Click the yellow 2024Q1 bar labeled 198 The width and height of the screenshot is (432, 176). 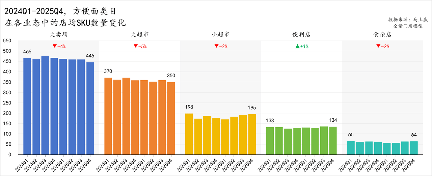click(189, 134)
